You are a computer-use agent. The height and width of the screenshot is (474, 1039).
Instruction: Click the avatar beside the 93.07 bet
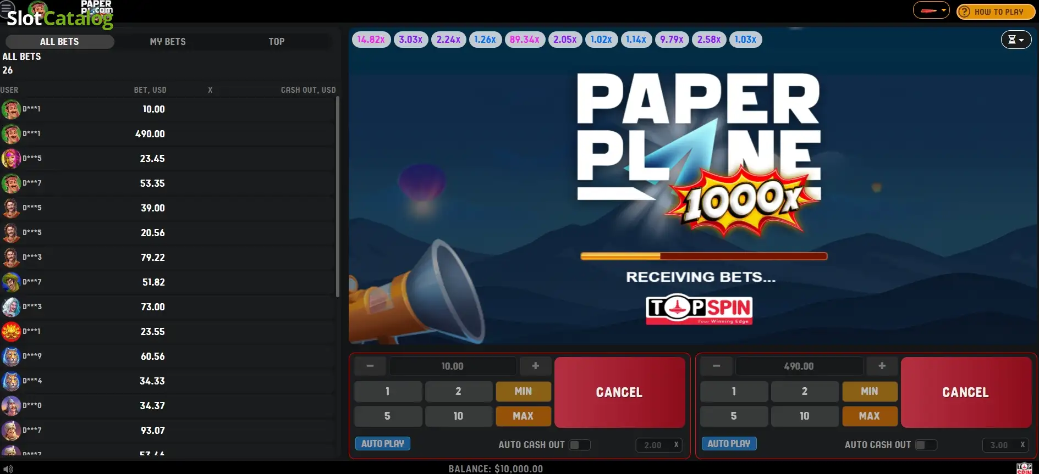(x=11, y=431)
